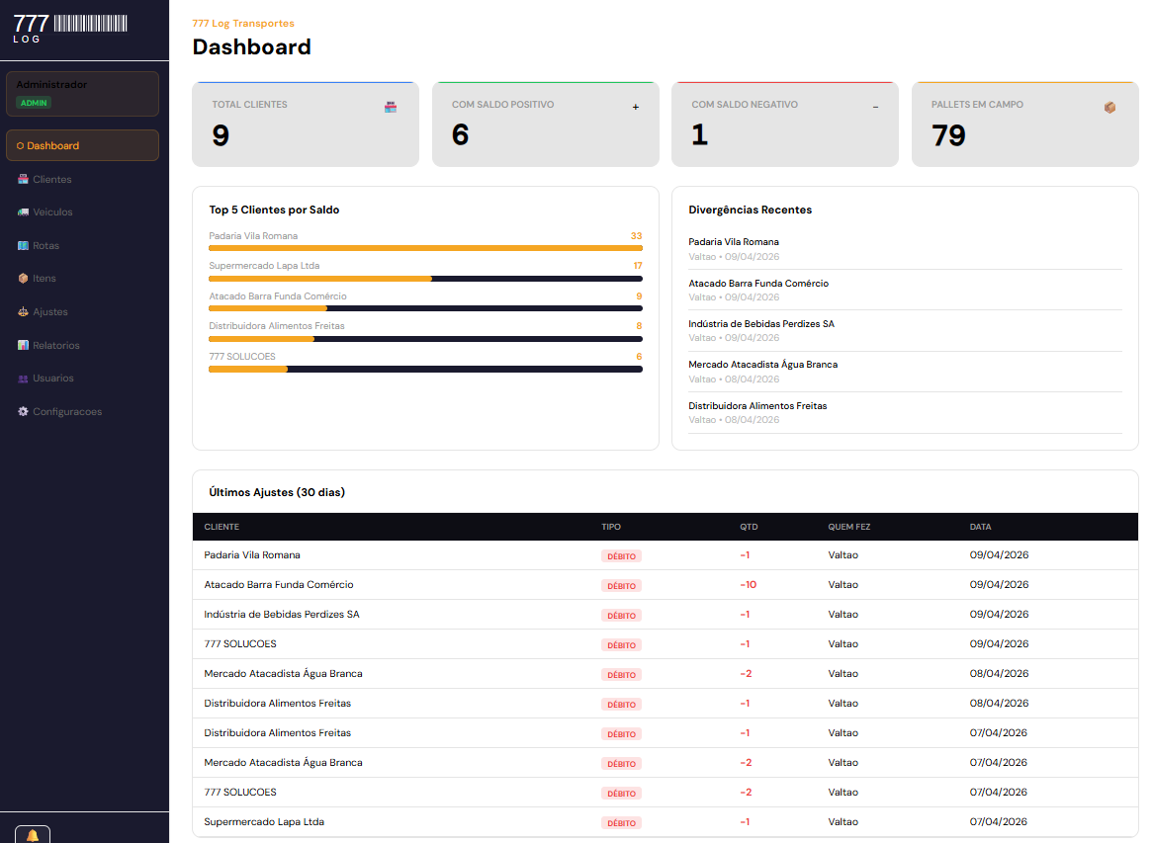Click the Supermercado Lapa Ltda progress bar
Image resolution: width=1153 pixels, height=843 pixels.
click(425, 279)
